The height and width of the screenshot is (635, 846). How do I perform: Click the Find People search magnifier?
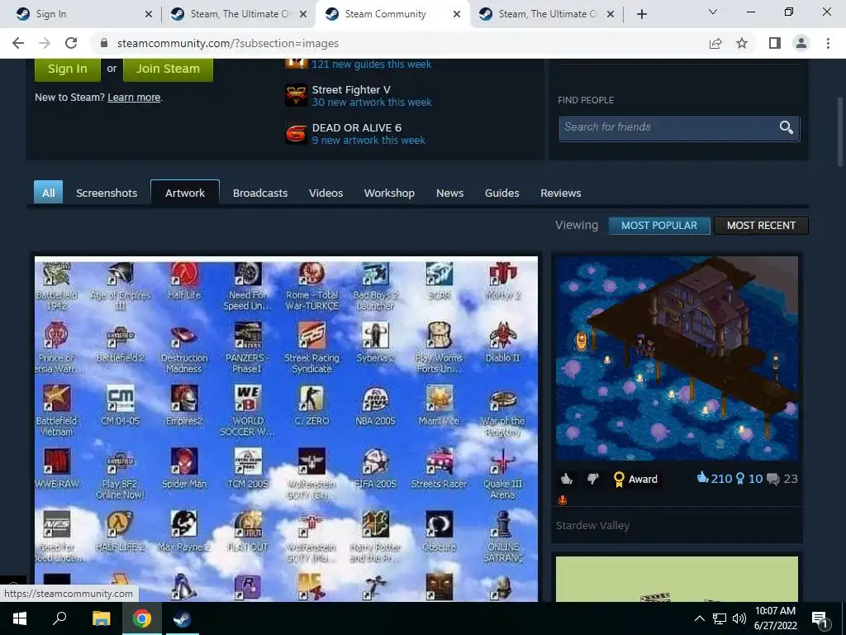tap(787, 127)
